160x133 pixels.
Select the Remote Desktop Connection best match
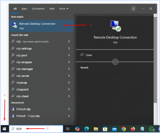click(41, 26)
